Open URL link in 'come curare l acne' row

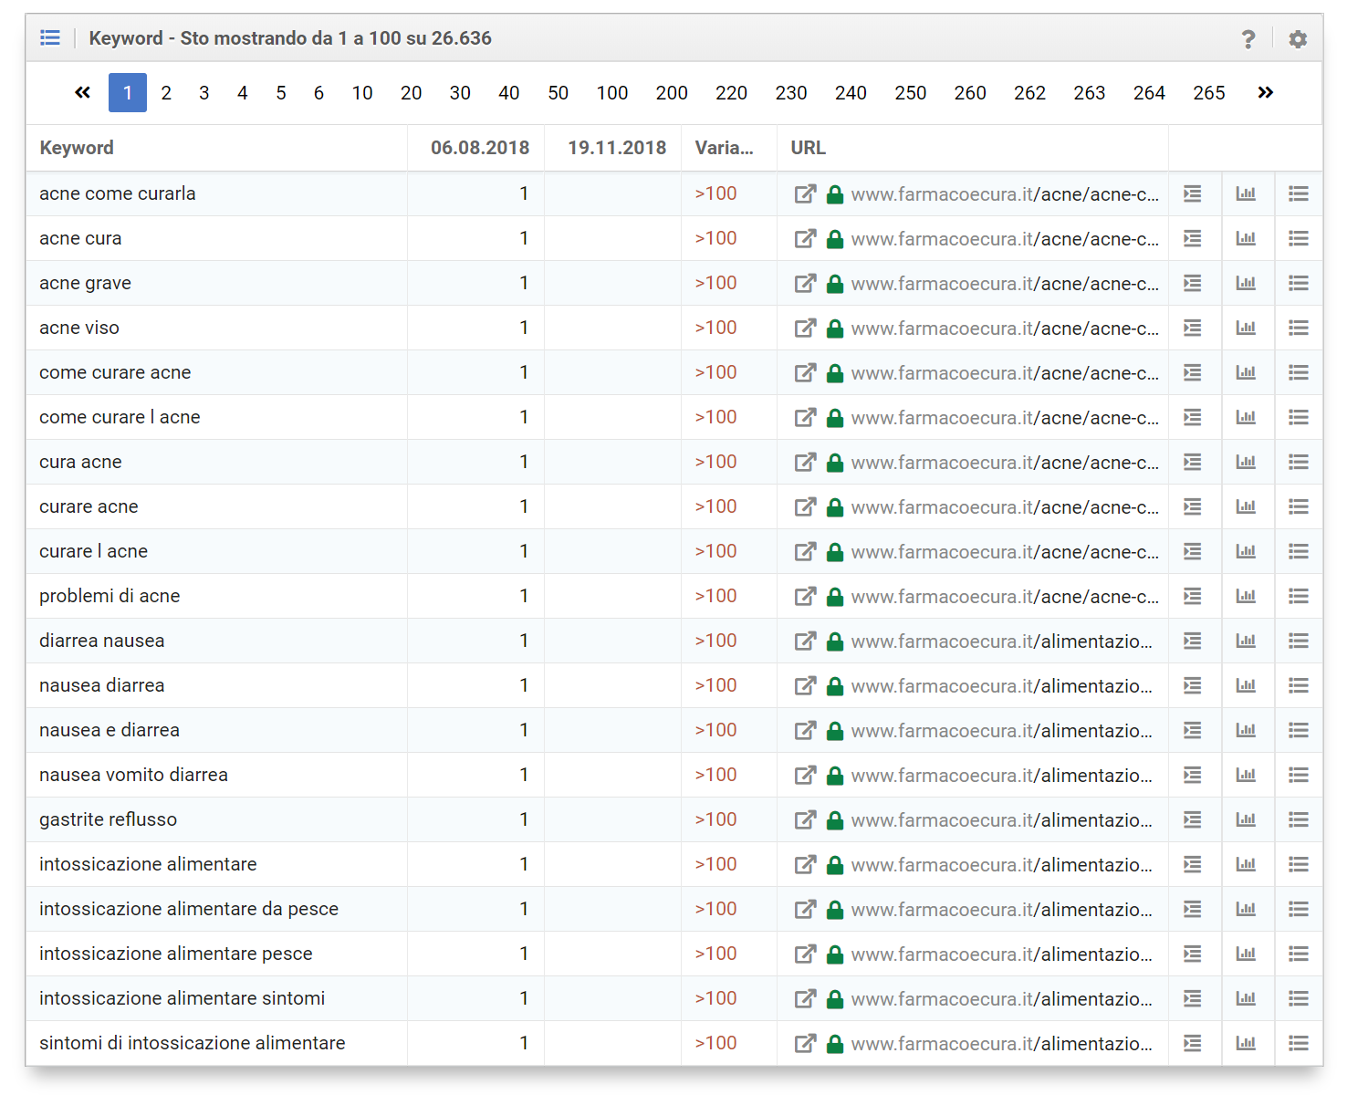[1005, 418]
